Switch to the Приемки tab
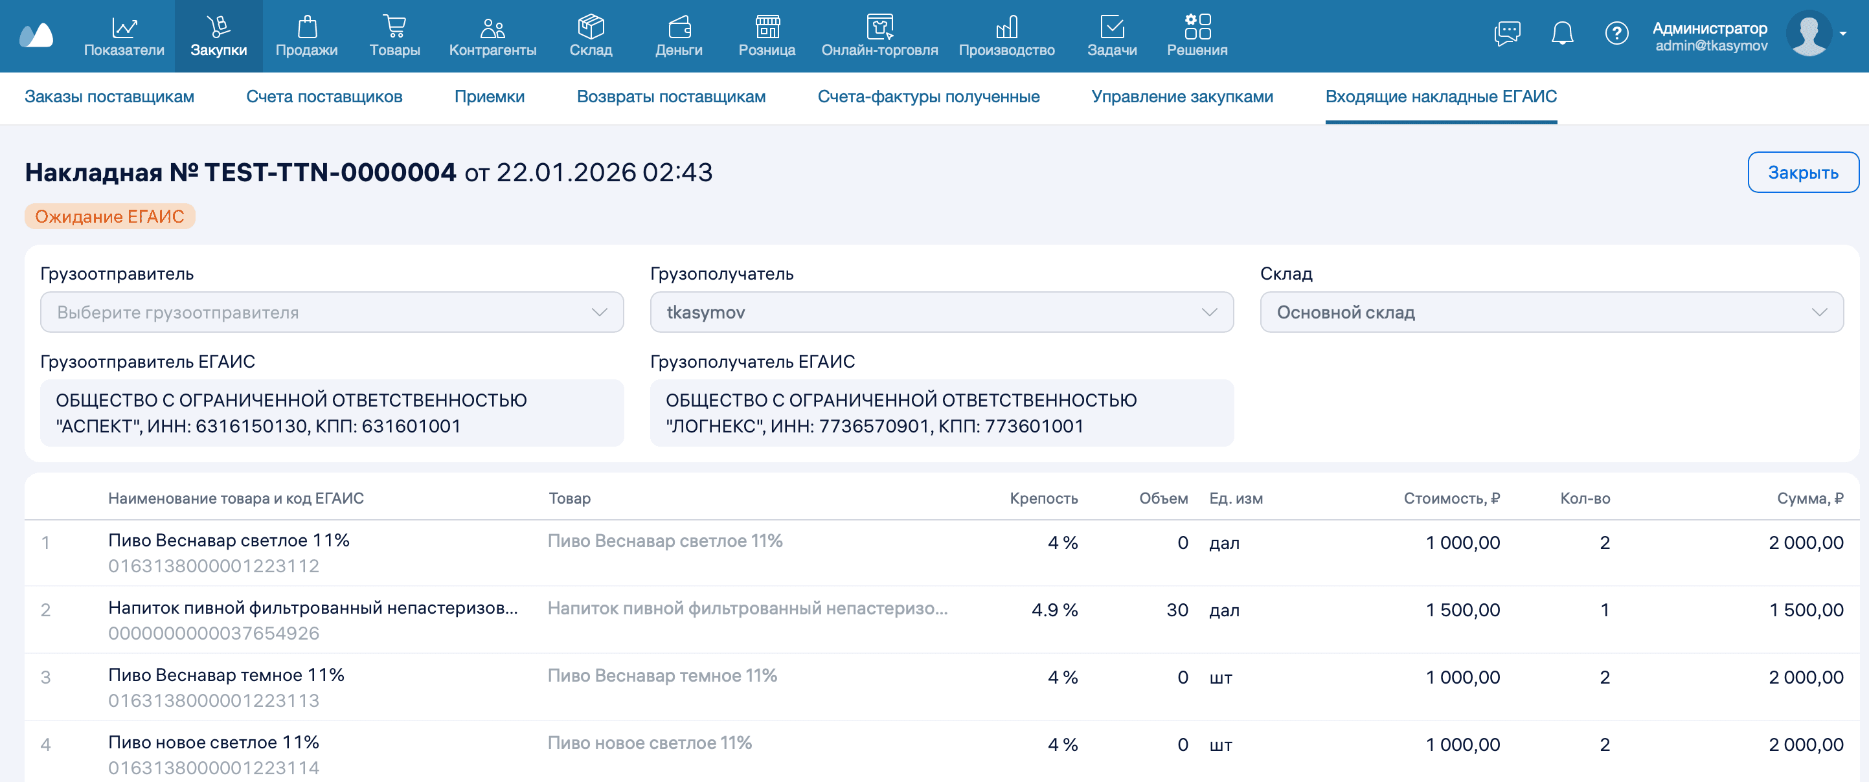Screen dimensions: 1869x782 click(x=490, y=96)
